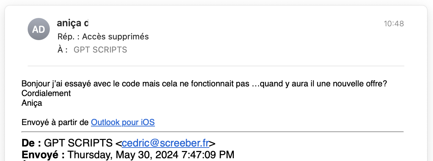Click sender name aniça d
The height and width of the screenshot is (161, 433).
coord(72,23)
